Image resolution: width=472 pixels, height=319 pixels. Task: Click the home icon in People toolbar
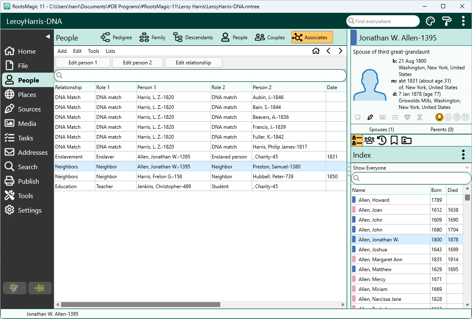click(x=316, y=51)
